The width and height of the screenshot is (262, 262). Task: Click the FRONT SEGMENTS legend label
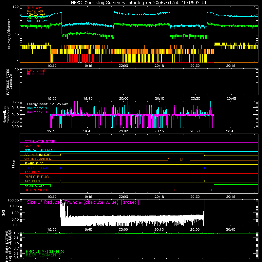coord(45,252)
